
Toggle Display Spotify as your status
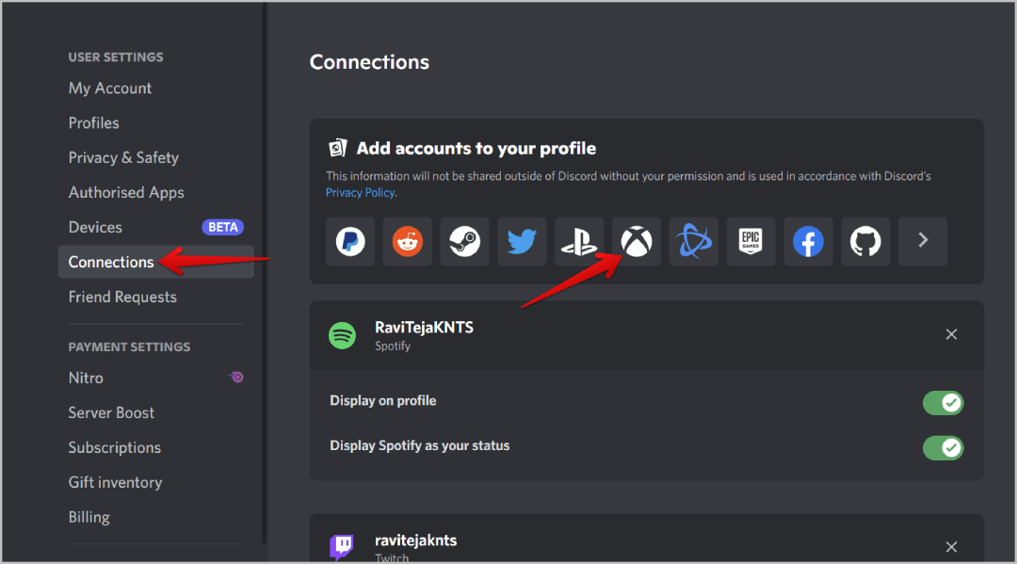pyautogui.click(x=943, y=447)
